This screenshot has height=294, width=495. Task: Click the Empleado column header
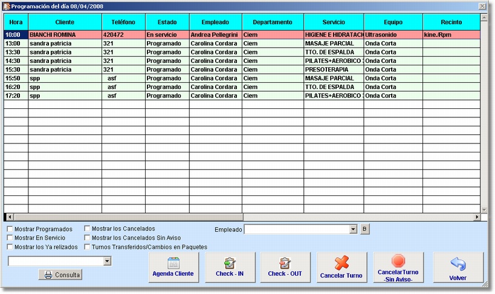point(215,22)
